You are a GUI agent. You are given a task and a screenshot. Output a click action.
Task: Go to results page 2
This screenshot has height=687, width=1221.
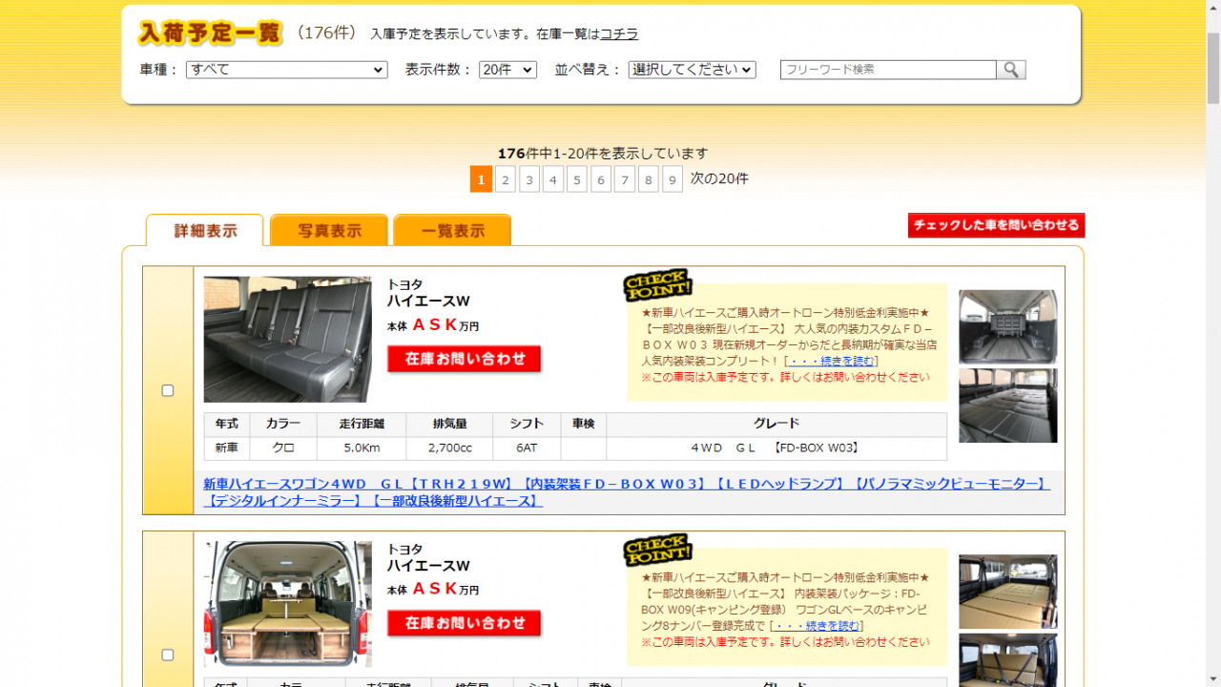[506, 179]
